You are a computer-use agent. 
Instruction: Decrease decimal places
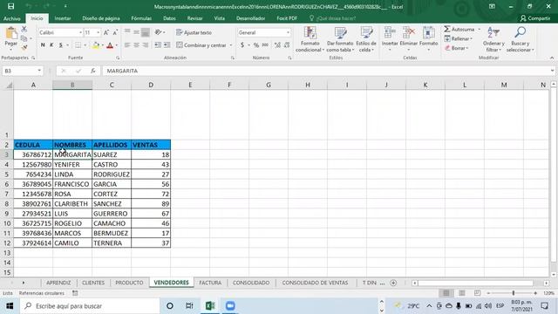click(287, 45)
